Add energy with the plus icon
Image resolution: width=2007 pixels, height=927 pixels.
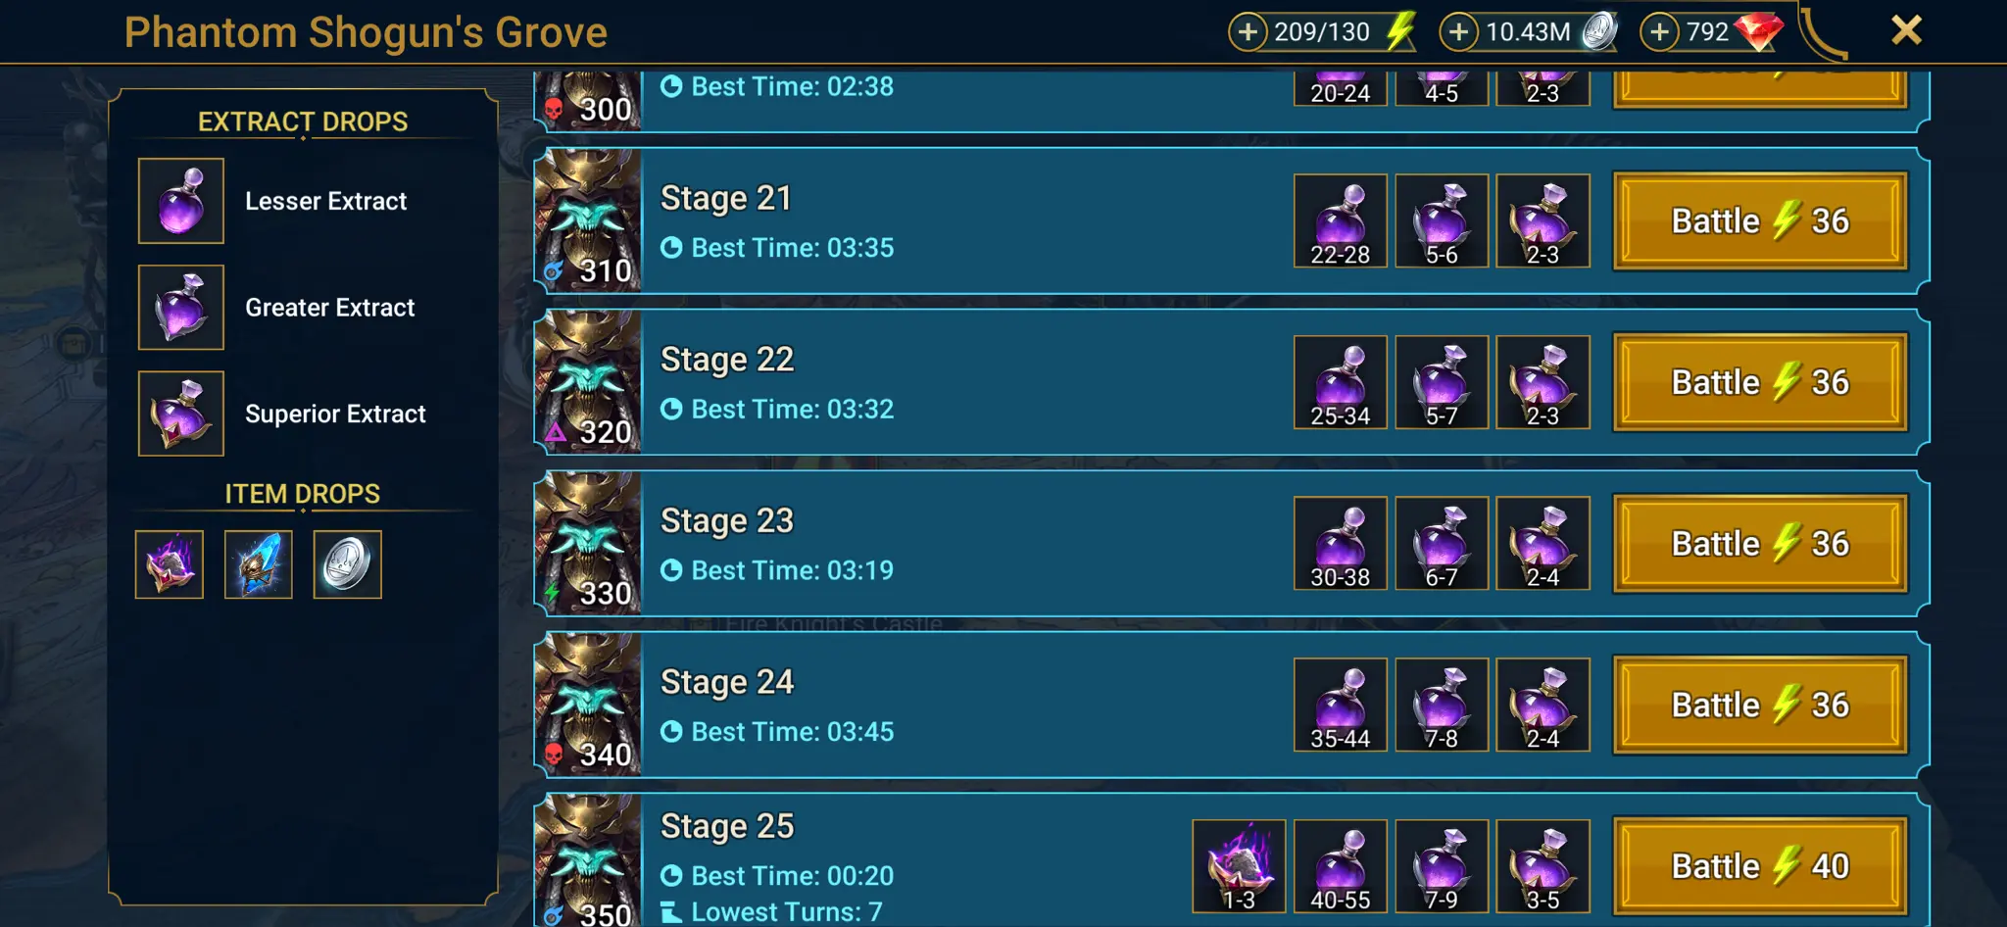[1248, 32]
